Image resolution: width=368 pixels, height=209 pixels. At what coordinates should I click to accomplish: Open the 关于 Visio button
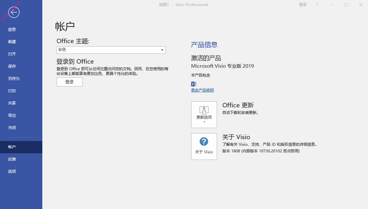click(204, 147)
